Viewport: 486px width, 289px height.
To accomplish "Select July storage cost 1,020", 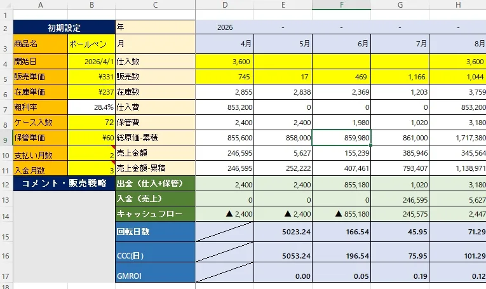I will (x=400, y=123).
